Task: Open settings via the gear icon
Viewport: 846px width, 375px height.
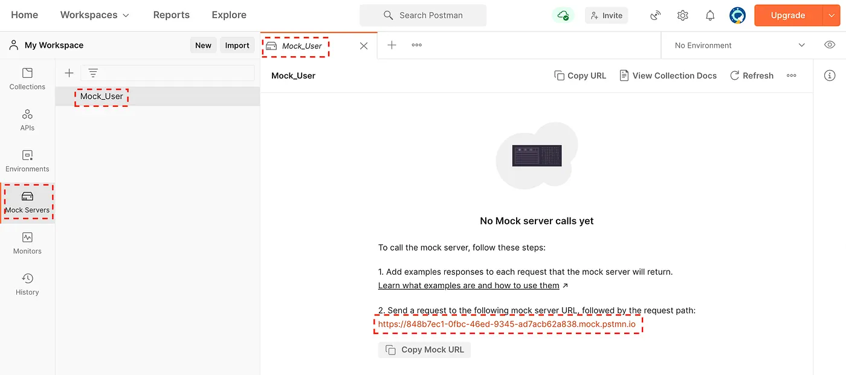Action: point(683,15)
